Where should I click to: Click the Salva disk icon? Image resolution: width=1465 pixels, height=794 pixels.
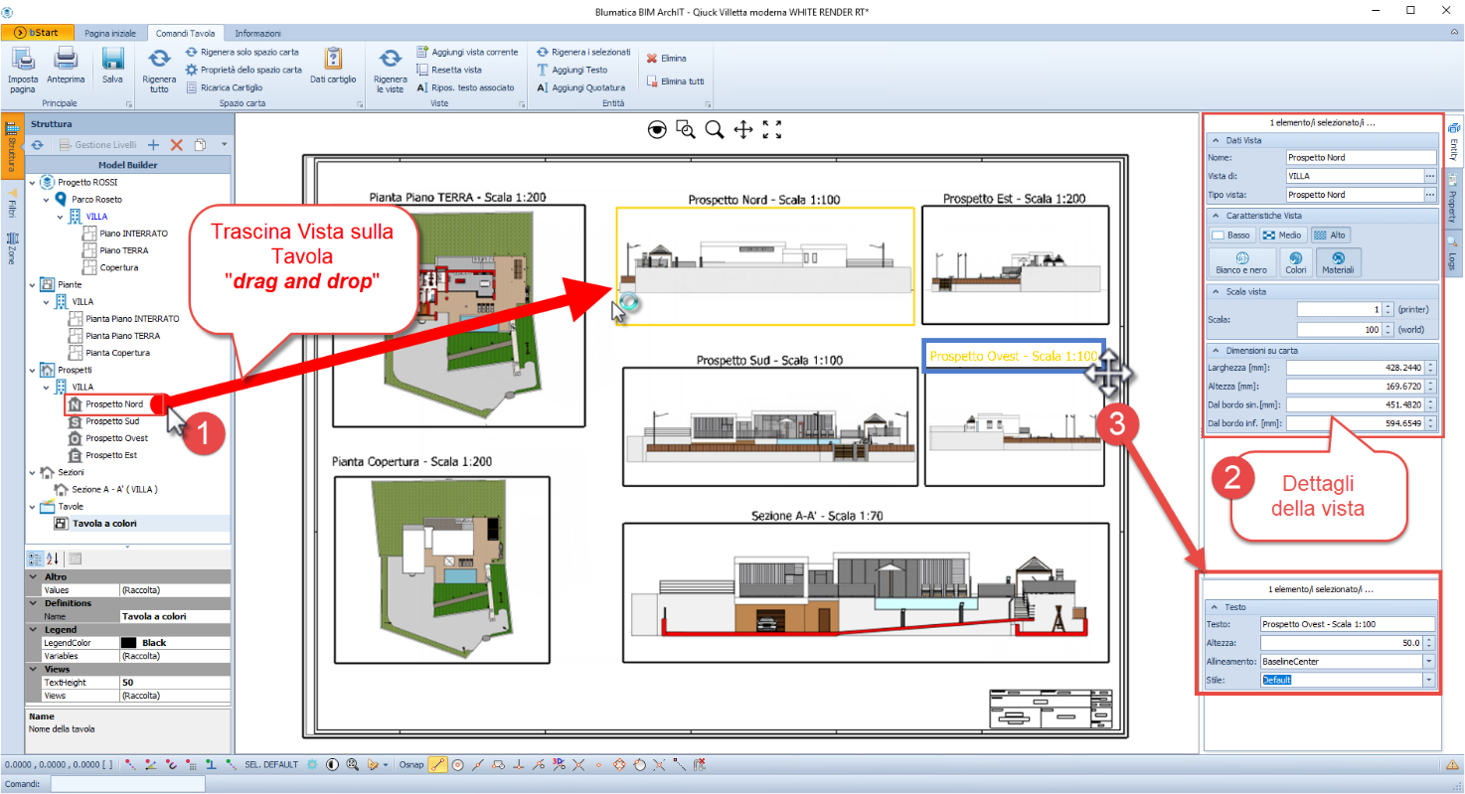[113, 62]
